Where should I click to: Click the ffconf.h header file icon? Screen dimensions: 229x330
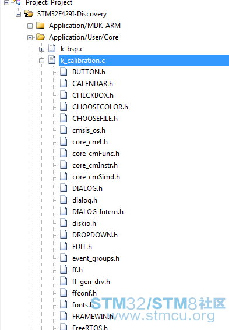pos(64,293)
